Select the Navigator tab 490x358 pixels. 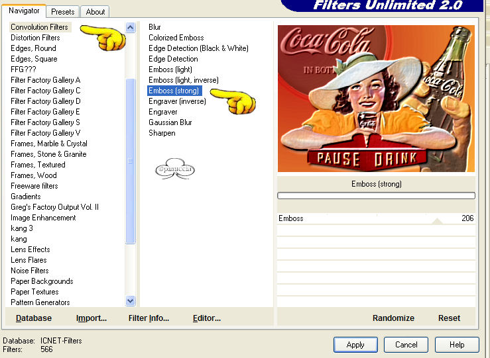pos(24,11)
